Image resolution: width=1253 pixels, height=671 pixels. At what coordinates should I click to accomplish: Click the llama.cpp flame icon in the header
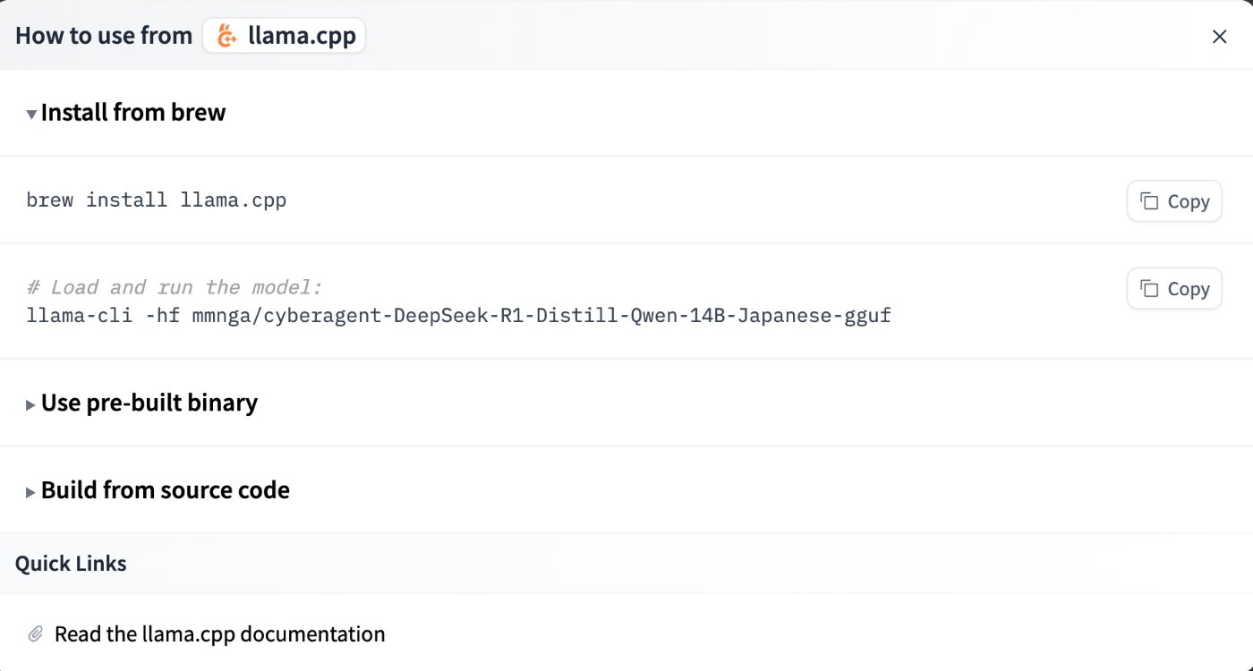(x=226, y=36)
